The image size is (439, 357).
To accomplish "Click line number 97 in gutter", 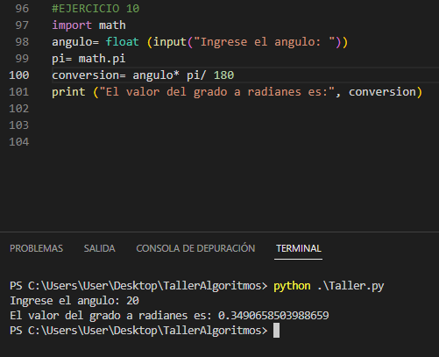I will point(22,25).
